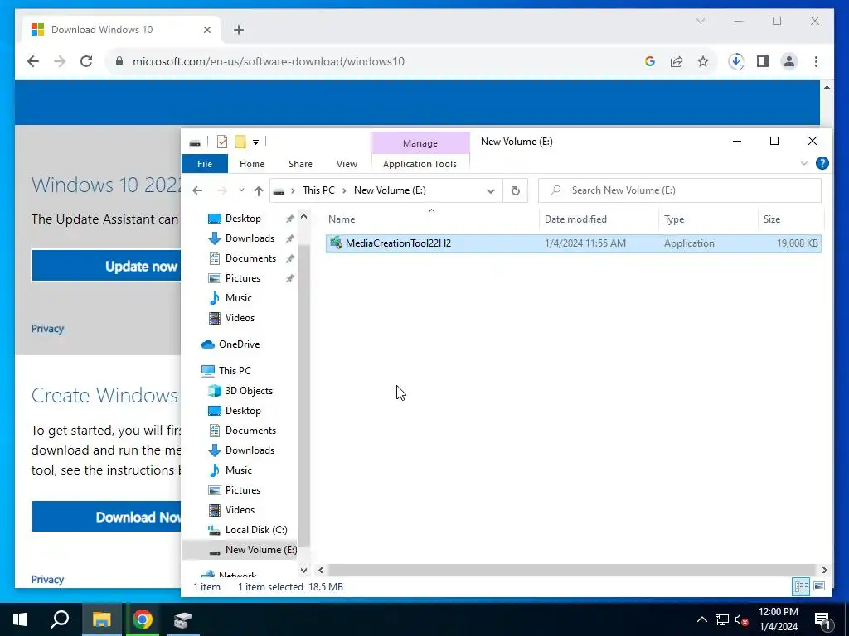Image resolution: width=849 pixels, height=636 pixels.
Task: Add a new Chrome tab
Action: pyautogui.click(x=239, y=30)
